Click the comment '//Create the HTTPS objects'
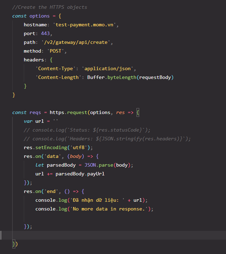The height and width of the screenshot is (254, 226). point(50,7)
